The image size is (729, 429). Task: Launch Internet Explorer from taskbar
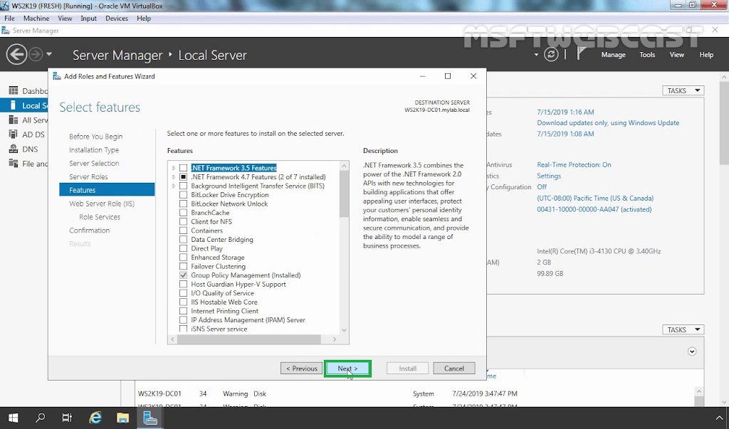pos(95,418)
